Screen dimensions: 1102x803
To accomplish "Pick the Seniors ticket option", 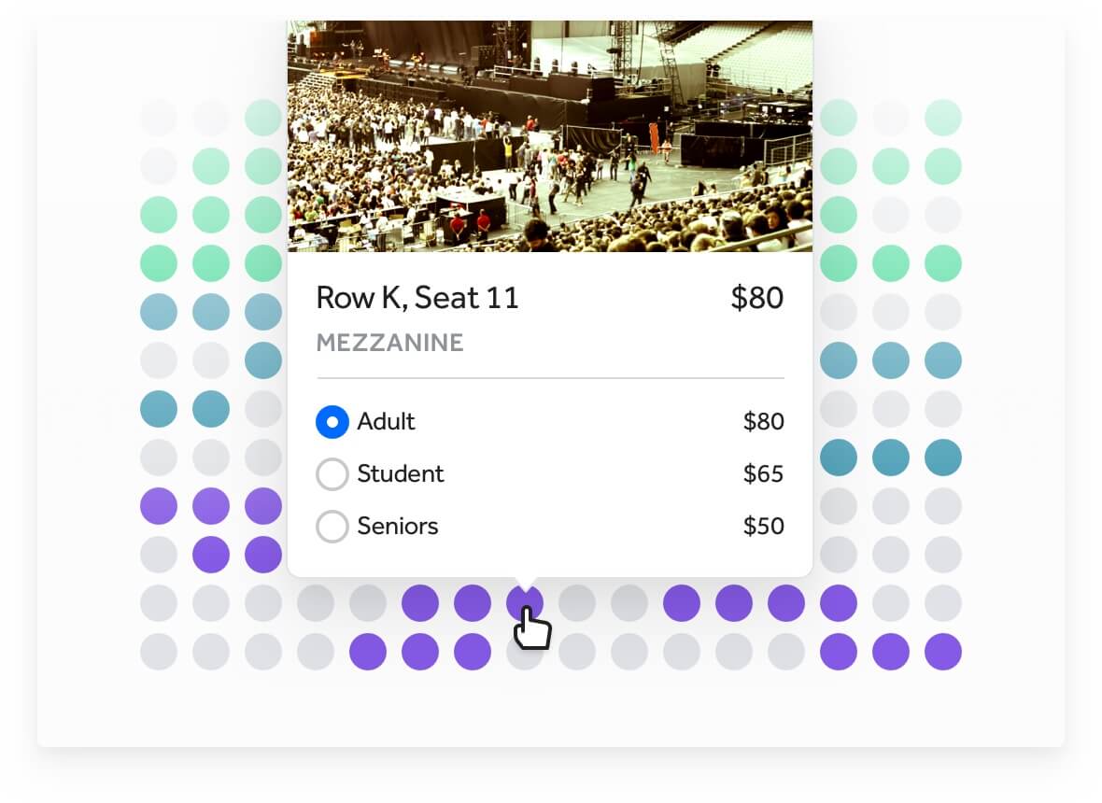I will 332,527.
